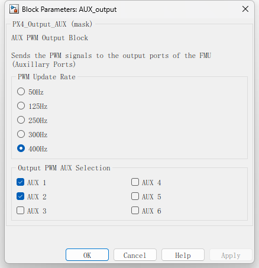Click the Simulink block icon in title bar
The height and width of the screenshot is (268, 259).
[x=14, y=9]
